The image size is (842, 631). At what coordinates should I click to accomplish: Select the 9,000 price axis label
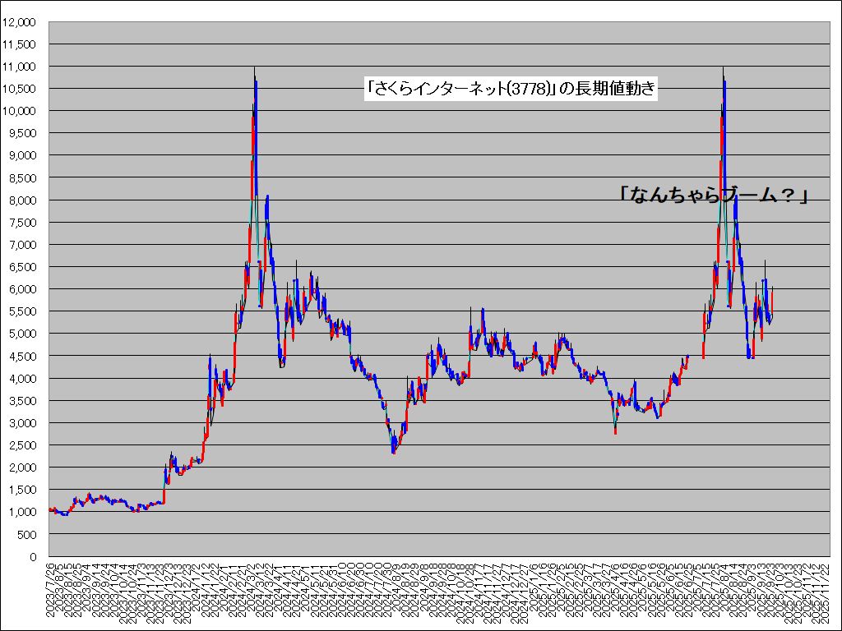pyautogui.click(x=22, y=155)
